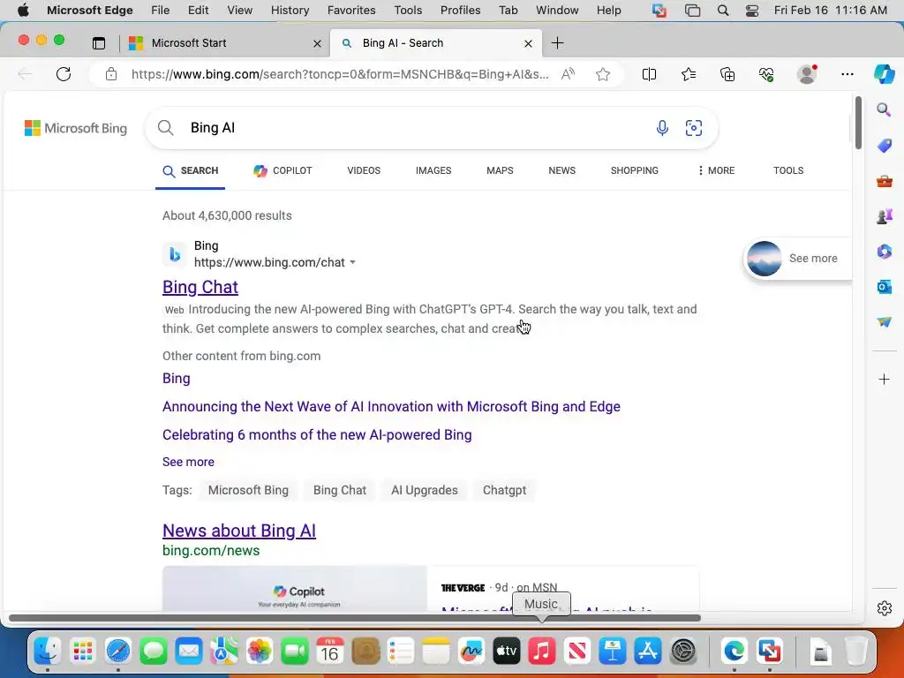Viewport: 904px width, 678px height.
Task: Click the Microsoft Bing logo
Action: click(x=76, y=128)
